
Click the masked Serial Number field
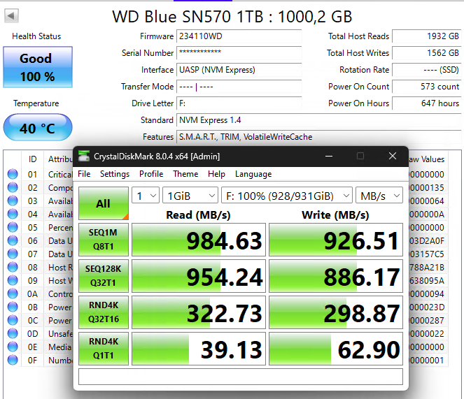[239, 53]
